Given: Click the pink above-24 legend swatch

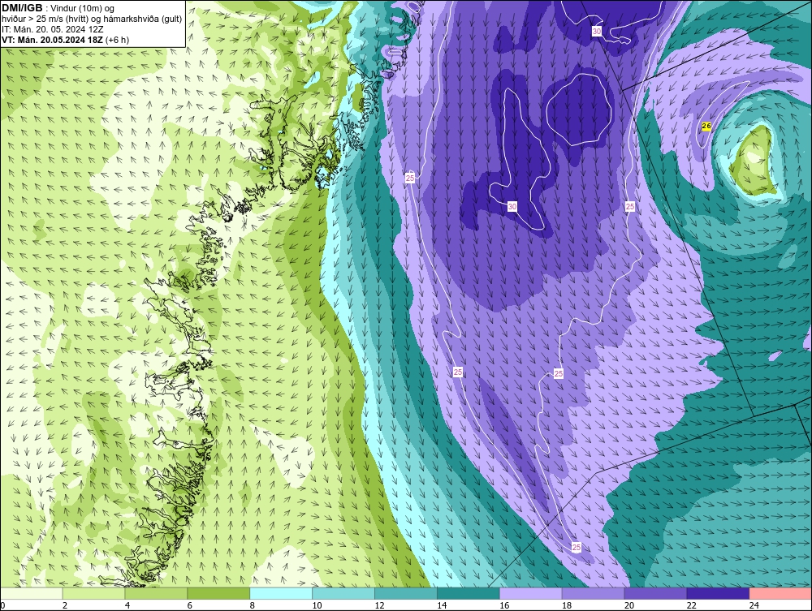Looking at the screenshot, I should coord(780,593).
